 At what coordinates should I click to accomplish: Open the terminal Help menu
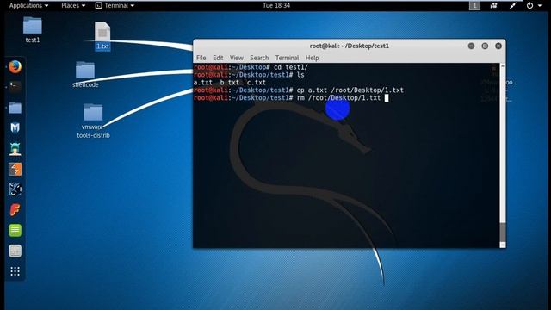point(312,58)
